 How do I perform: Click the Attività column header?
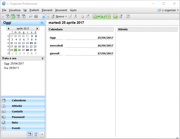click(x=147, y=30)
